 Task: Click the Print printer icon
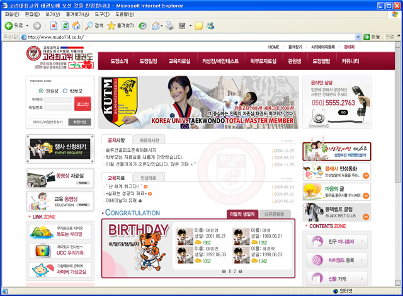(169, 25)
